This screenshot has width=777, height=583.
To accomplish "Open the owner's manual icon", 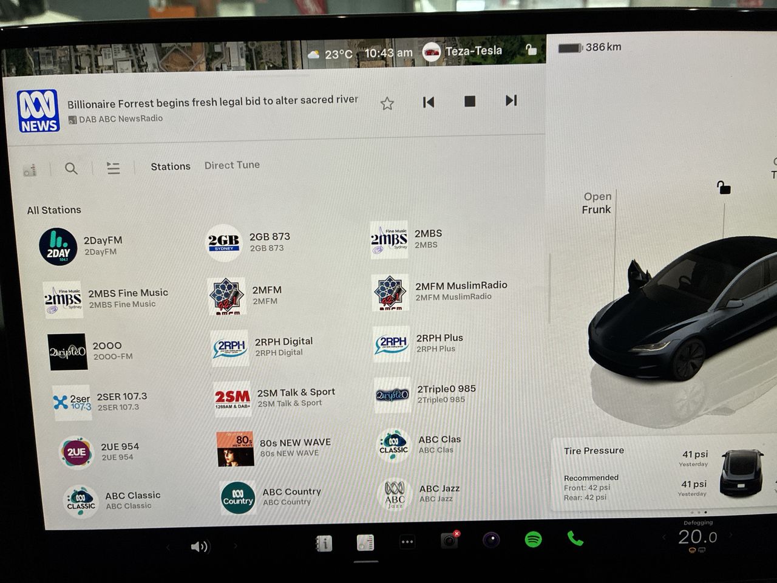I will coord(324,544).
